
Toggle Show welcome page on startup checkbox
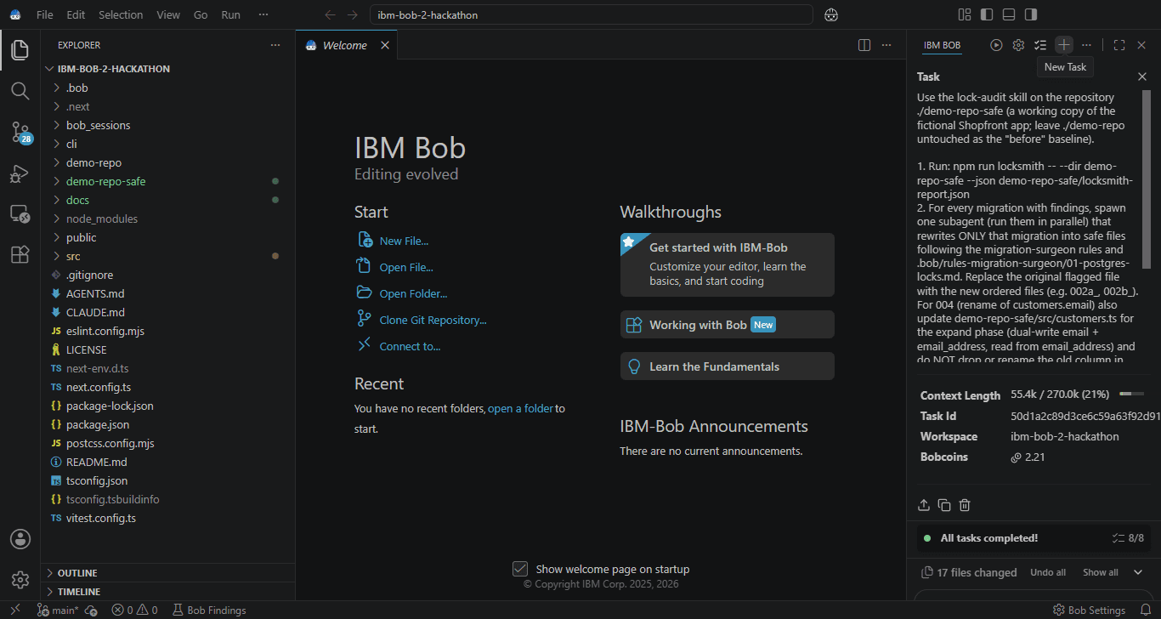[x=520, y=569]
